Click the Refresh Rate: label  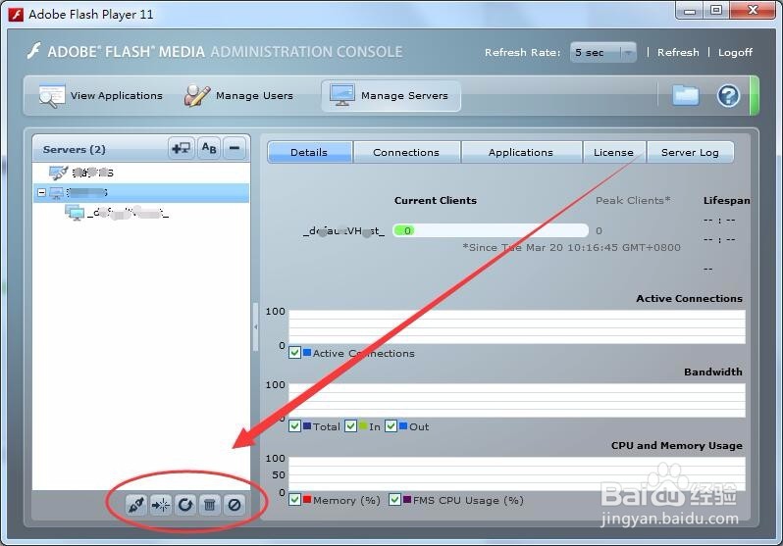[x=522, y=52]
